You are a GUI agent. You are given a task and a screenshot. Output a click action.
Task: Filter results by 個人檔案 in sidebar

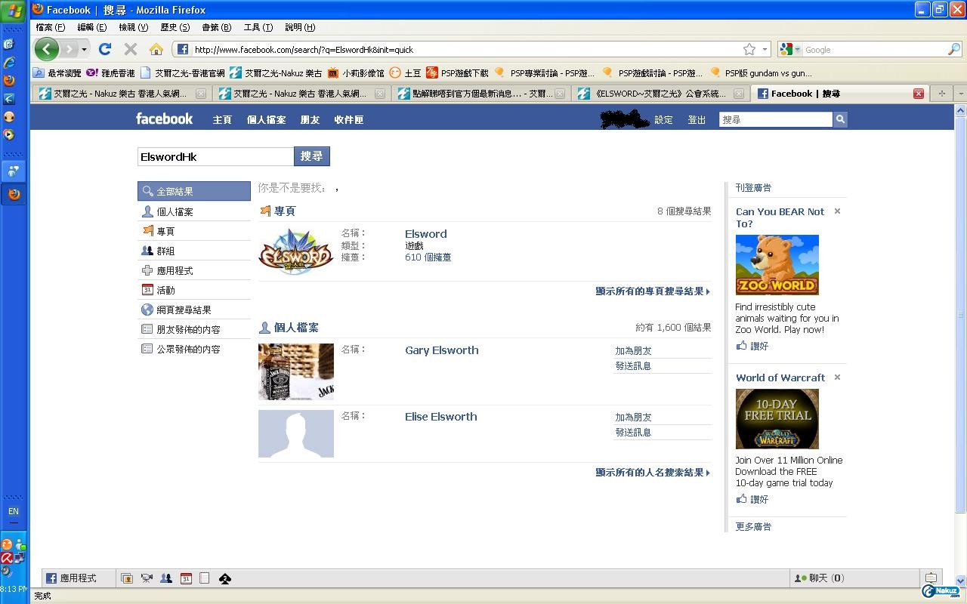tap(175, 212)
